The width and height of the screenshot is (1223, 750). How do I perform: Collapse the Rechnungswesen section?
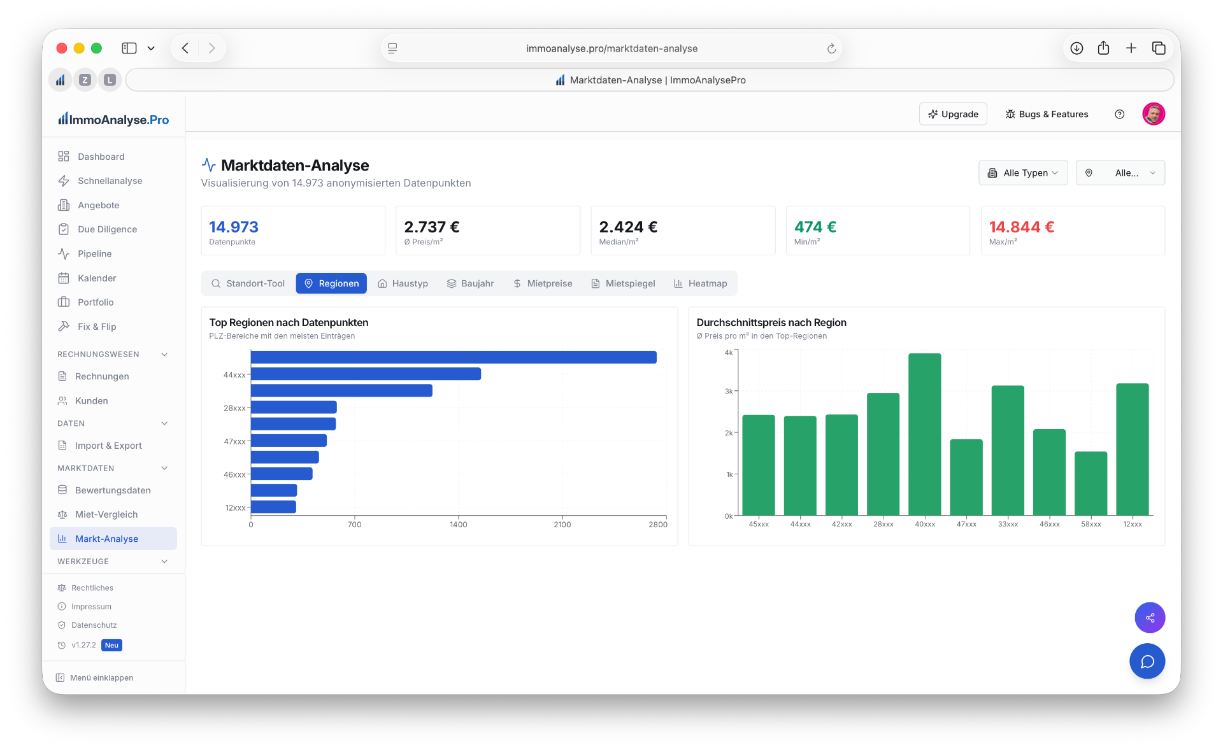click(x=113, y=354)
